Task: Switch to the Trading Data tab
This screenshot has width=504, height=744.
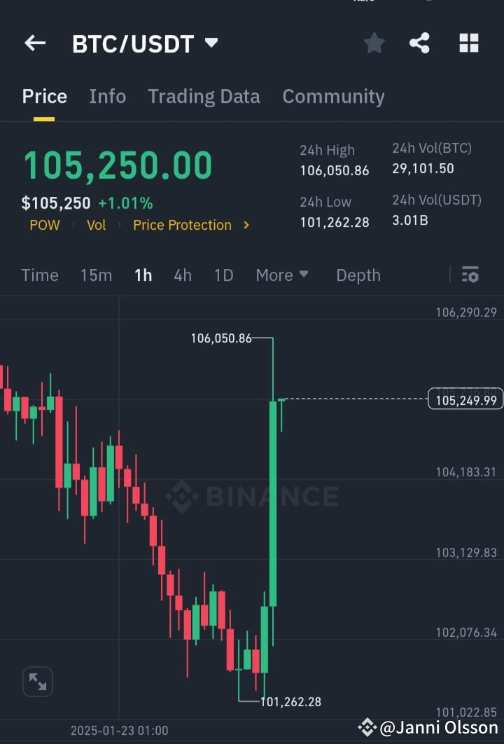Action: click(x=204, y=96)
